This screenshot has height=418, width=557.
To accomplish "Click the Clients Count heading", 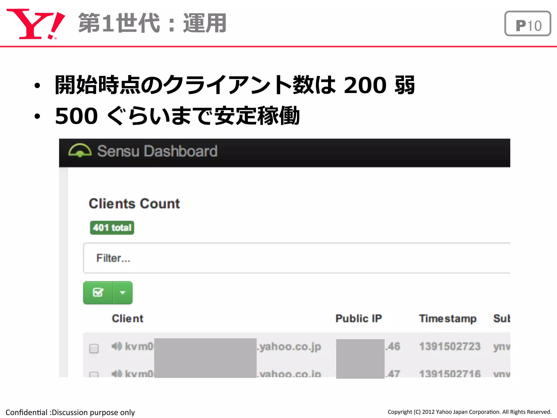I will pos(134,204).
